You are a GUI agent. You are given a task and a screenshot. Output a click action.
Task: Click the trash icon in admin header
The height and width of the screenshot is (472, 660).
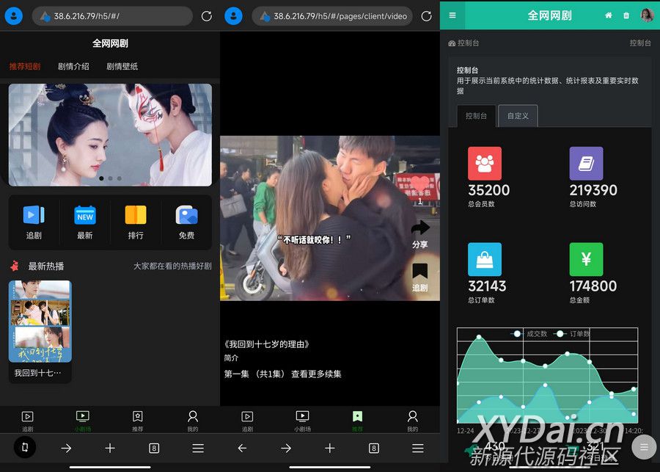626,15
